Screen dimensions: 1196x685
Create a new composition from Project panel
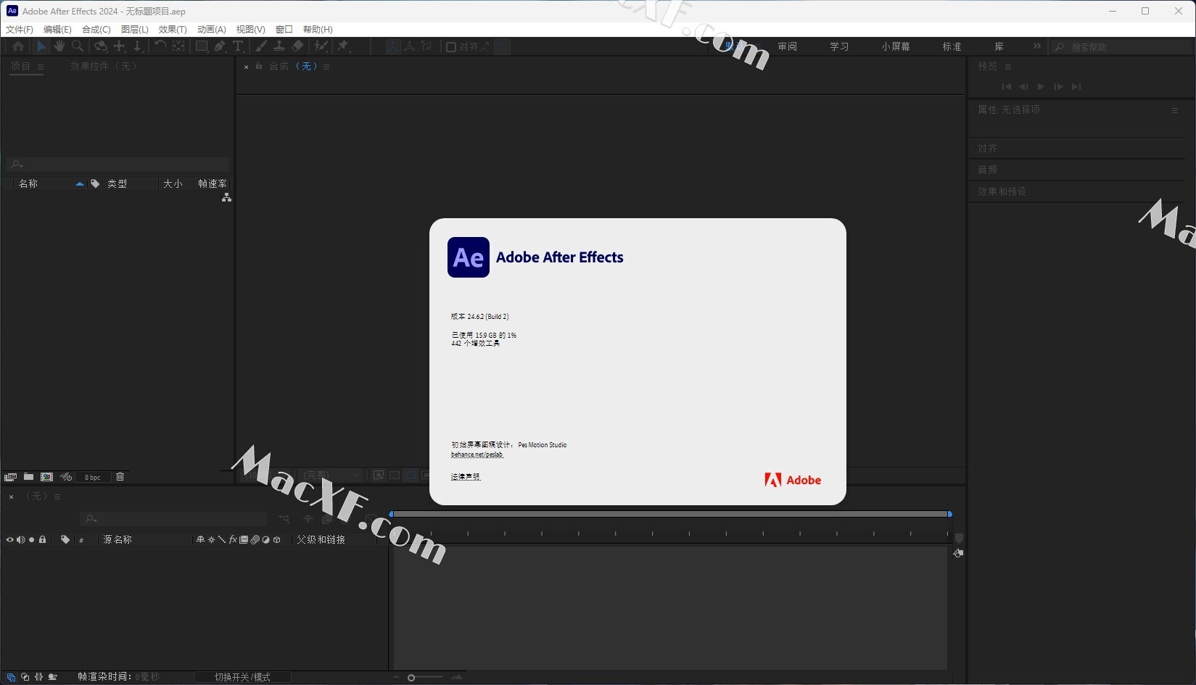[x=47, y=477]
